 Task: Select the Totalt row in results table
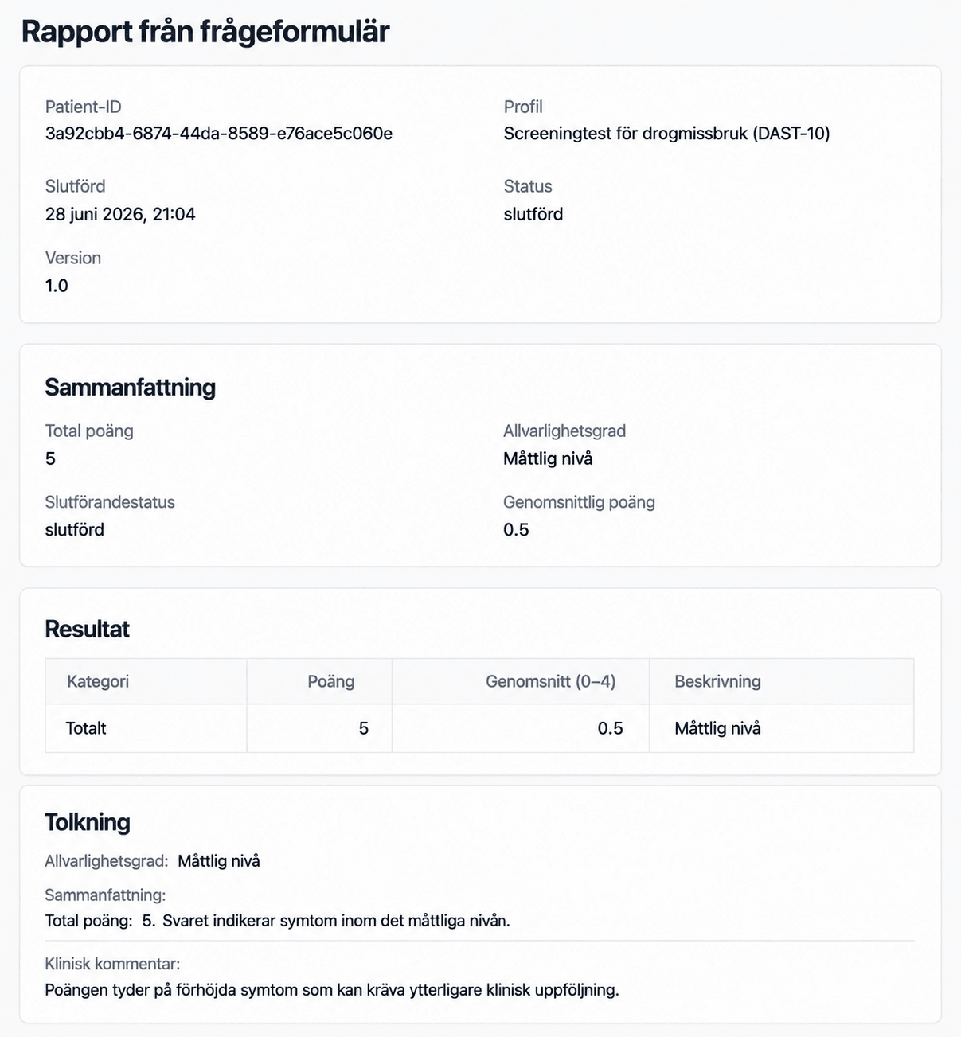coord(479,728)
